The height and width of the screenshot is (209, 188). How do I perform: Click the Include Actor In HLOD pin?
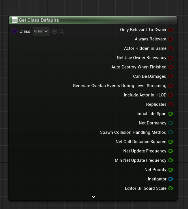(x=171, y=95)
